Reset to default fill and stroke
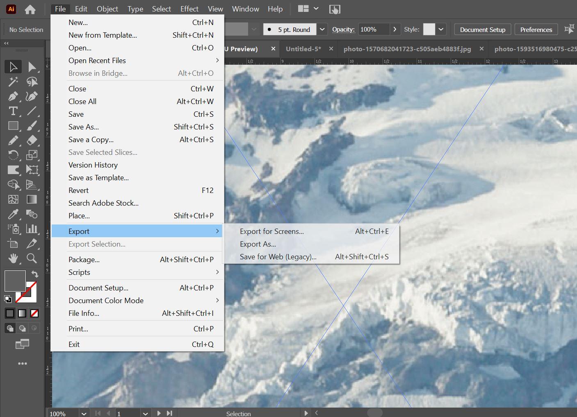577x417 pixels. pyautogui.click(x=7, y=299)
